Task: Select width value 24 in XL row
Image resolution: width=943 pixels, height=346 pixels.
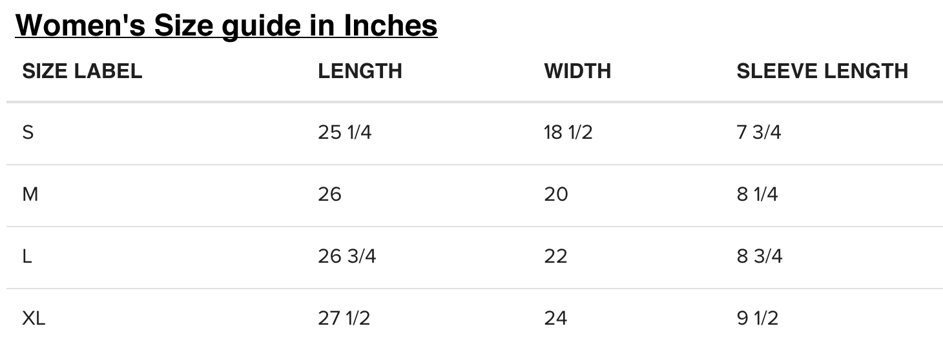Action: click(x=555, y=318)
